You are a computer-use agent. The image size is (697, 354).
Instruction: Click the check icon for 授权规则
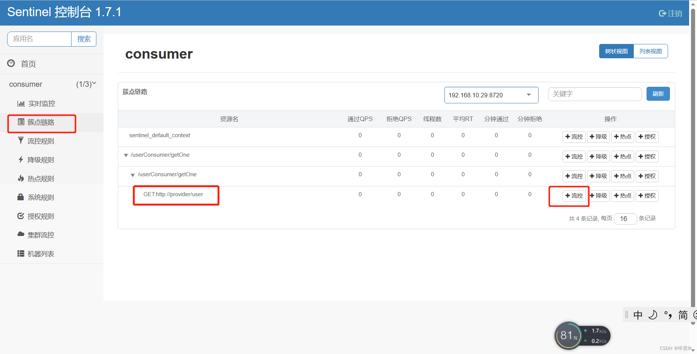21,216
